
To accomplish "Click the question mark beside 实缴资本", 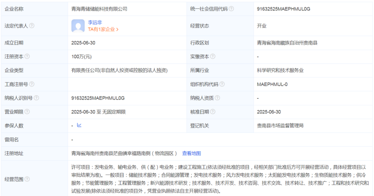I will 213,57.
